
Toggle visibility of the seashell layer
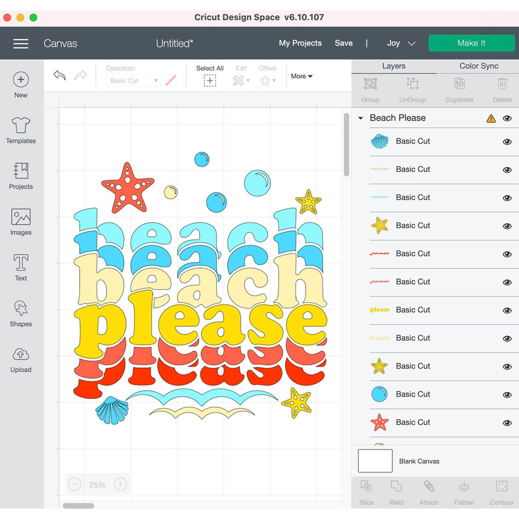(x=507, y=141)
